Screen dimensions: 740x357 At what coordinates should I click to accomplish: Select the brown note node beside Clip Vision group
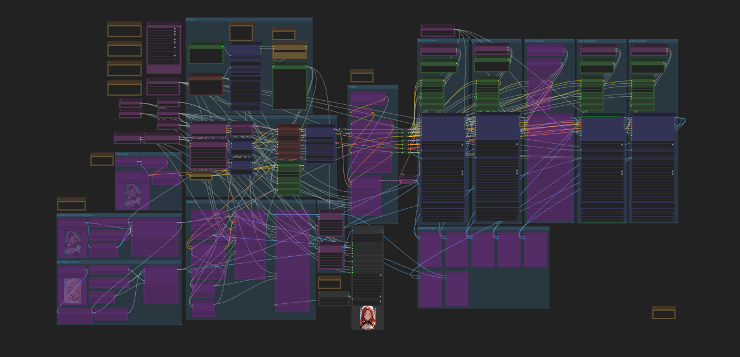(102, 159)
